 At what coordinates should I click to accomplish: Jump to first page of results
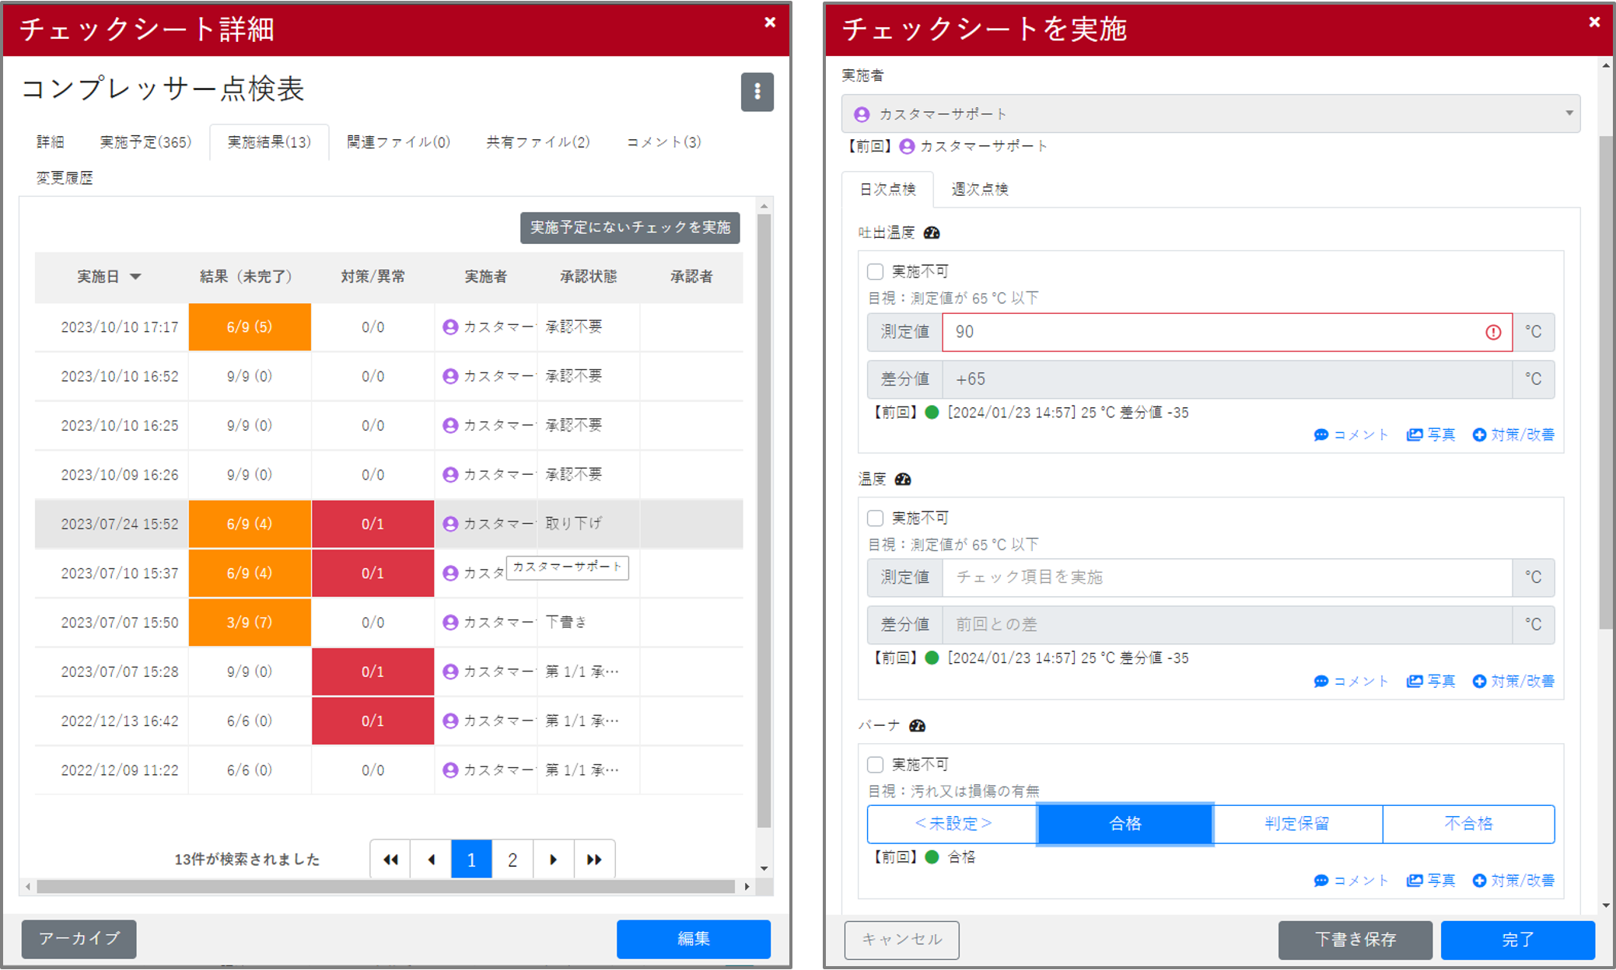(x=390, y=860)
